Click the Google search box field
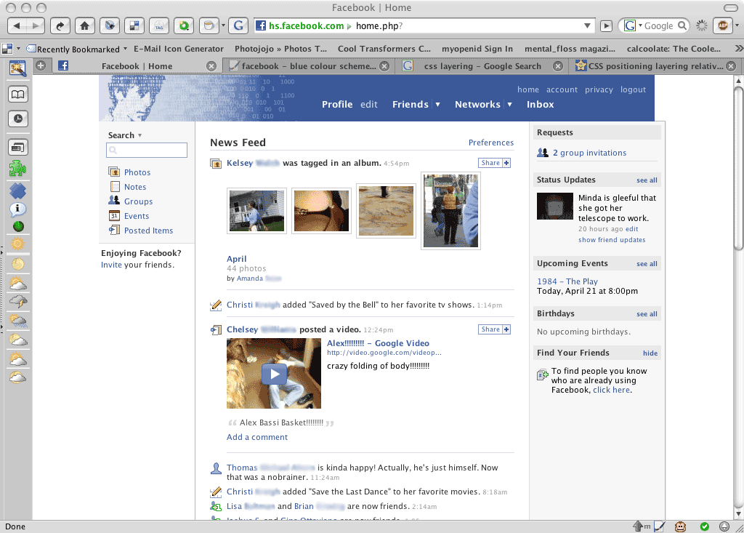744x533 pixels. (x=660, y=25)
